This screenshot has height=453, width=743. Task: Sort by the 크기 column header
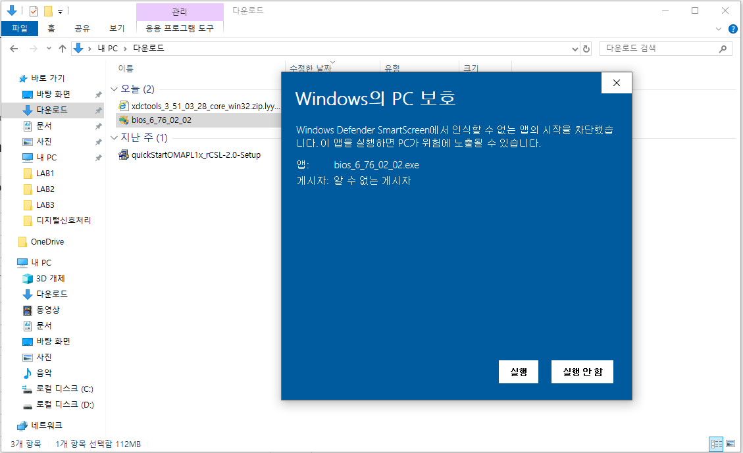pyautogui.click(x=471, y=68)
